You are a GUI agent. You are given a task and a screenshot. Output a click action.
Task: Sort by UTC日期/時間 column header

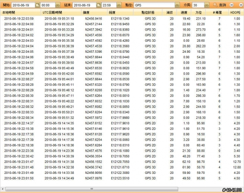(61, 13)
